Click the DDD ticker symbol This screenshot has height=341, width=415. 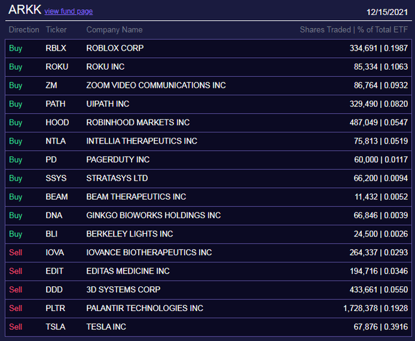point(54,289)
